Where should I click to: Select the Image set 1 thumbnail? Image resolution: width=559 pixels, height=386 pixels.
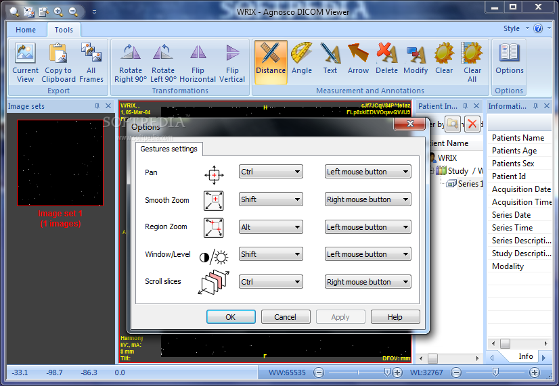pyautogui.click(x=60, y=163)
